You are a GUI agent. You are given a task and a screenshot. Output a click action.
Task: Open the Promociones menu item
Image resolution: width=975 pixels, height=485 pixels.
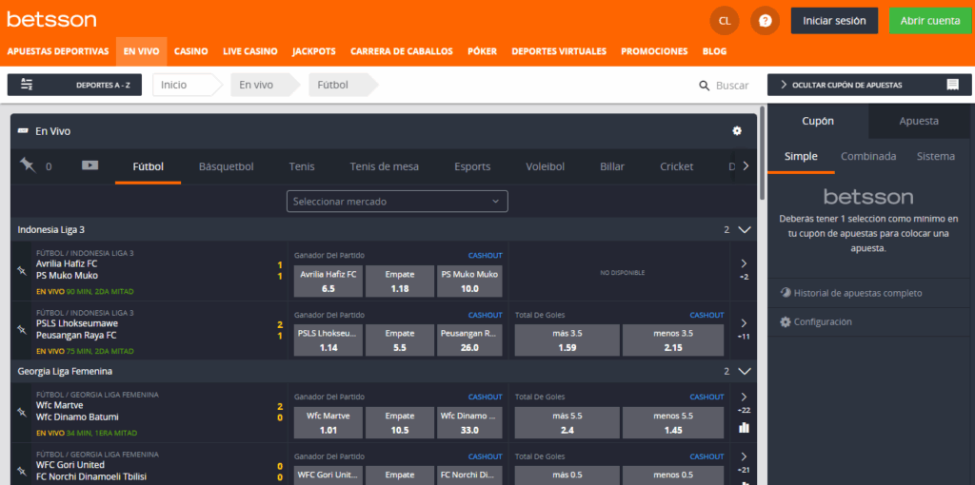[x=654, y=51]
